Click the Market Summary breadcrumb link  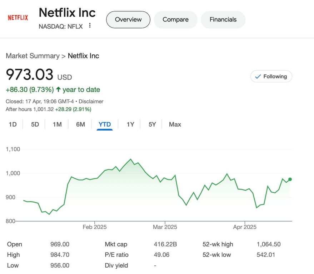click(x=33, y=56)
